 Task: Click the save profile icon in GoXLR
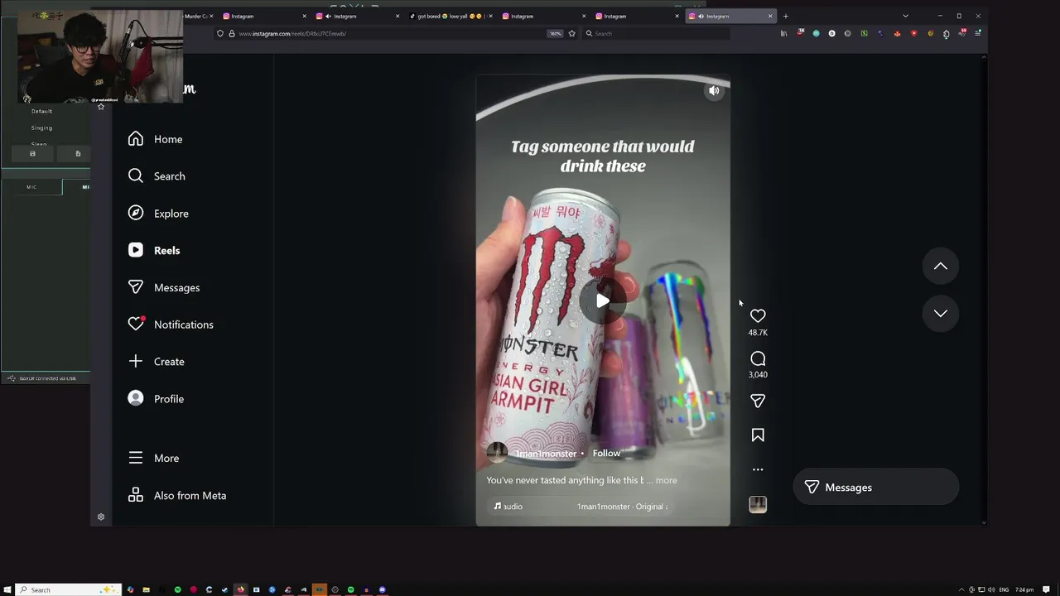click(x=32, y=154)
